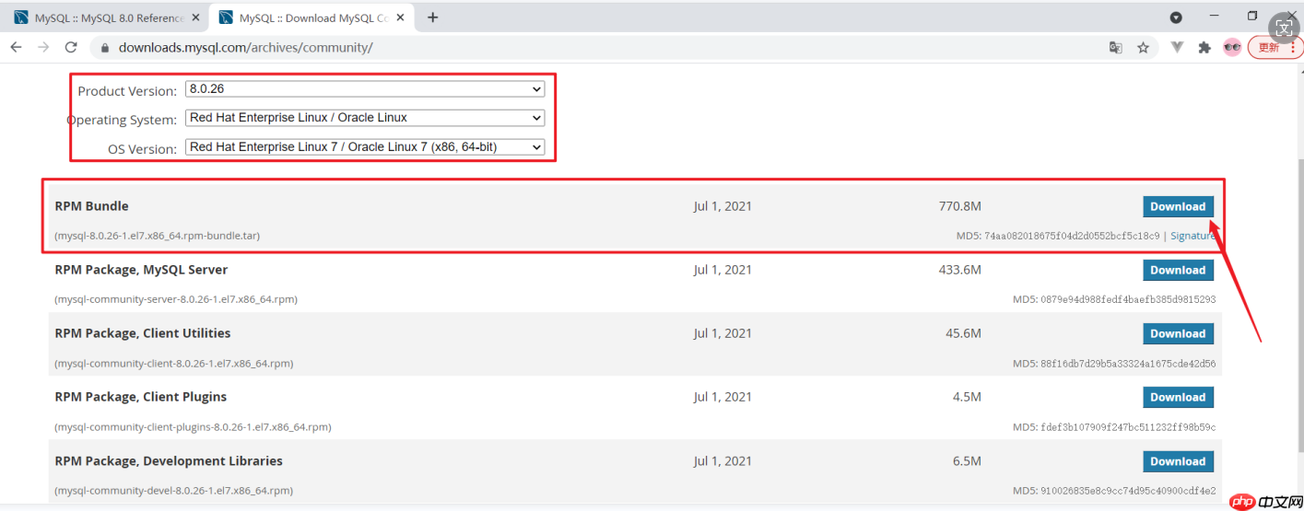This screenshot has width=1304, height=511.
Task: Open the profile avatar with sunglasses
Action: coord(1232,47)
